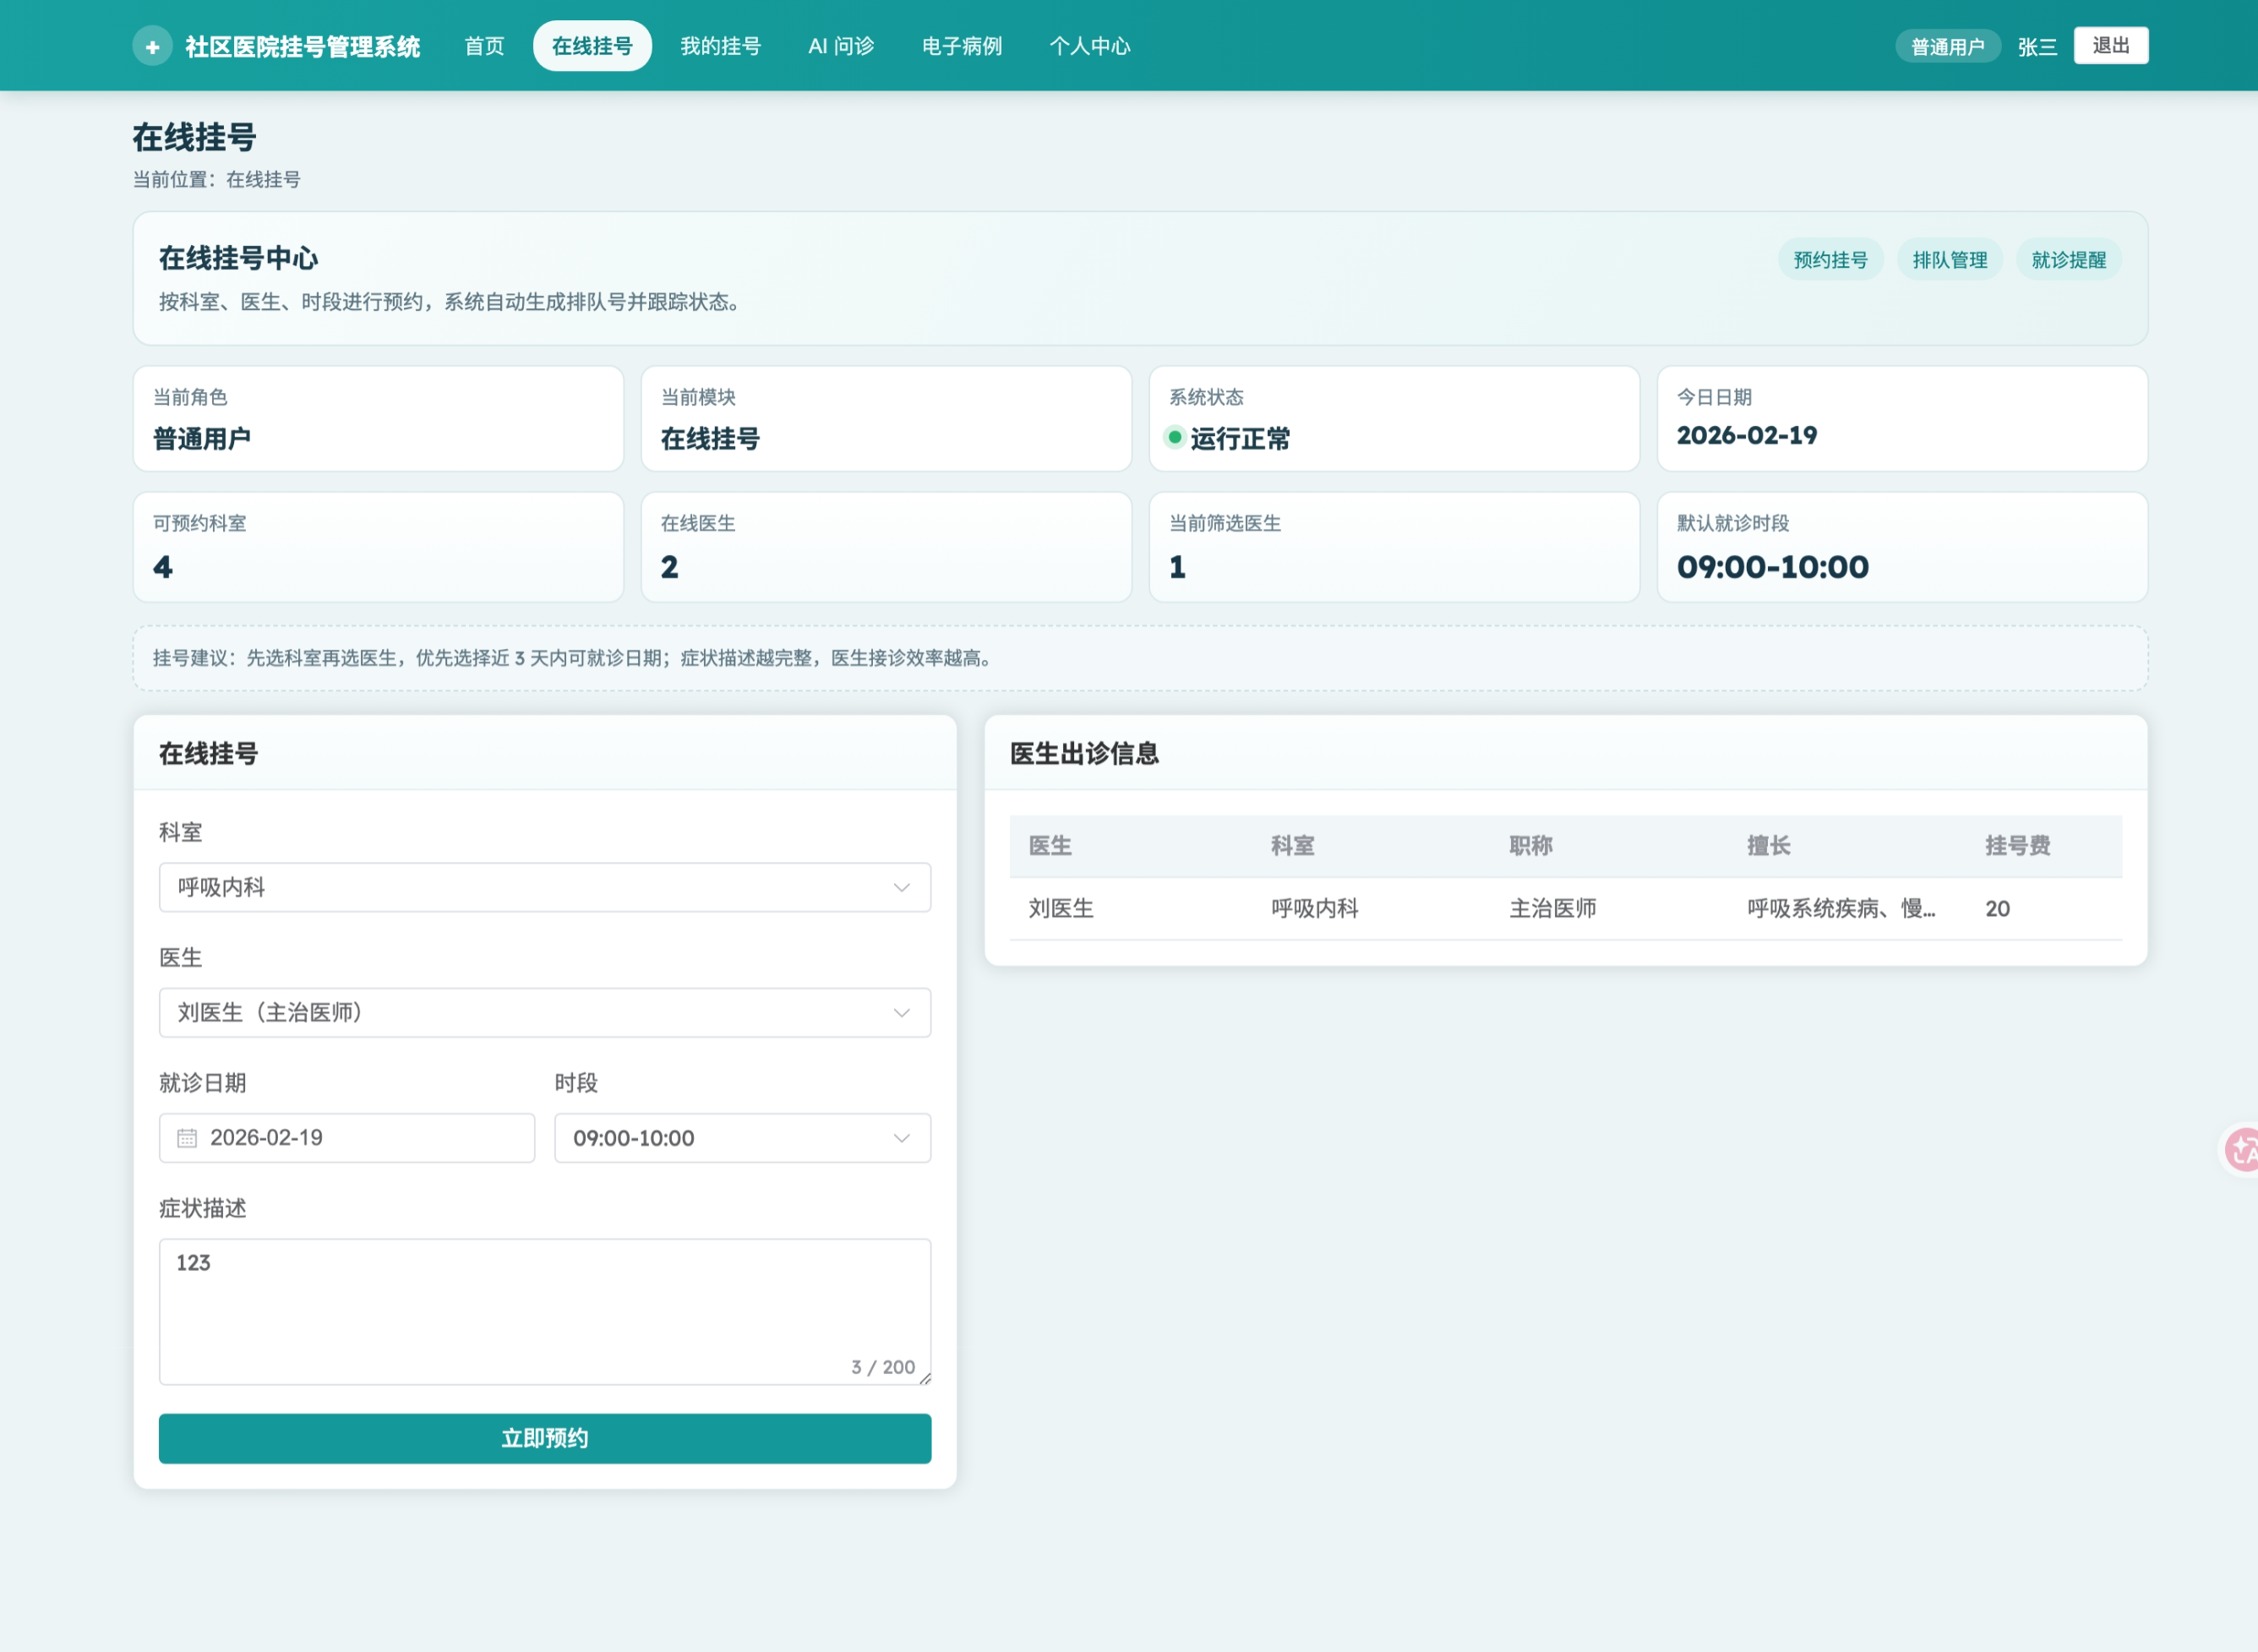Focus the 症状描述 text area
This screenshot has width=2258, height=1652.
[544, 1310]
